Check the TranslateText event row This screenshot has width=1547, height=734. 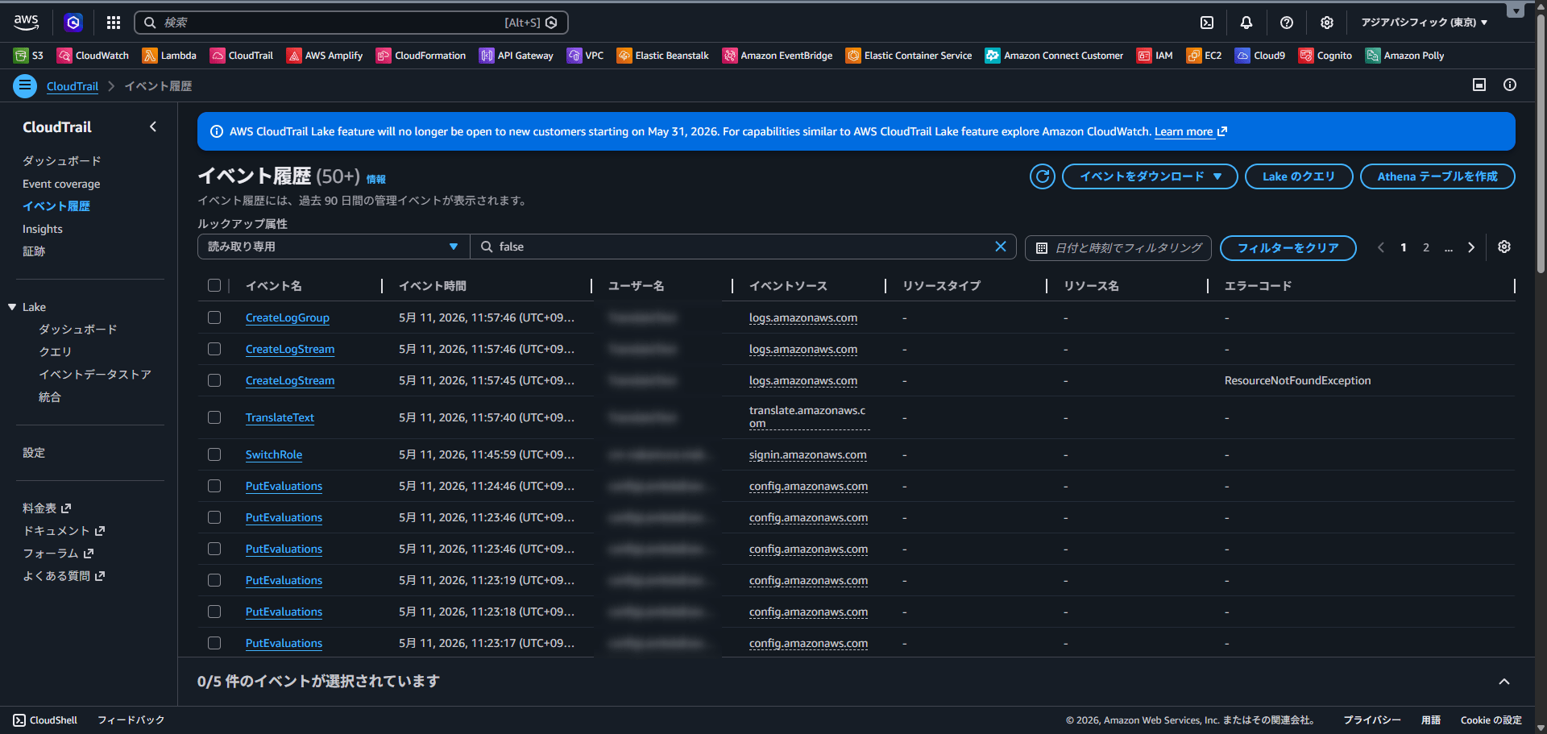214,417
